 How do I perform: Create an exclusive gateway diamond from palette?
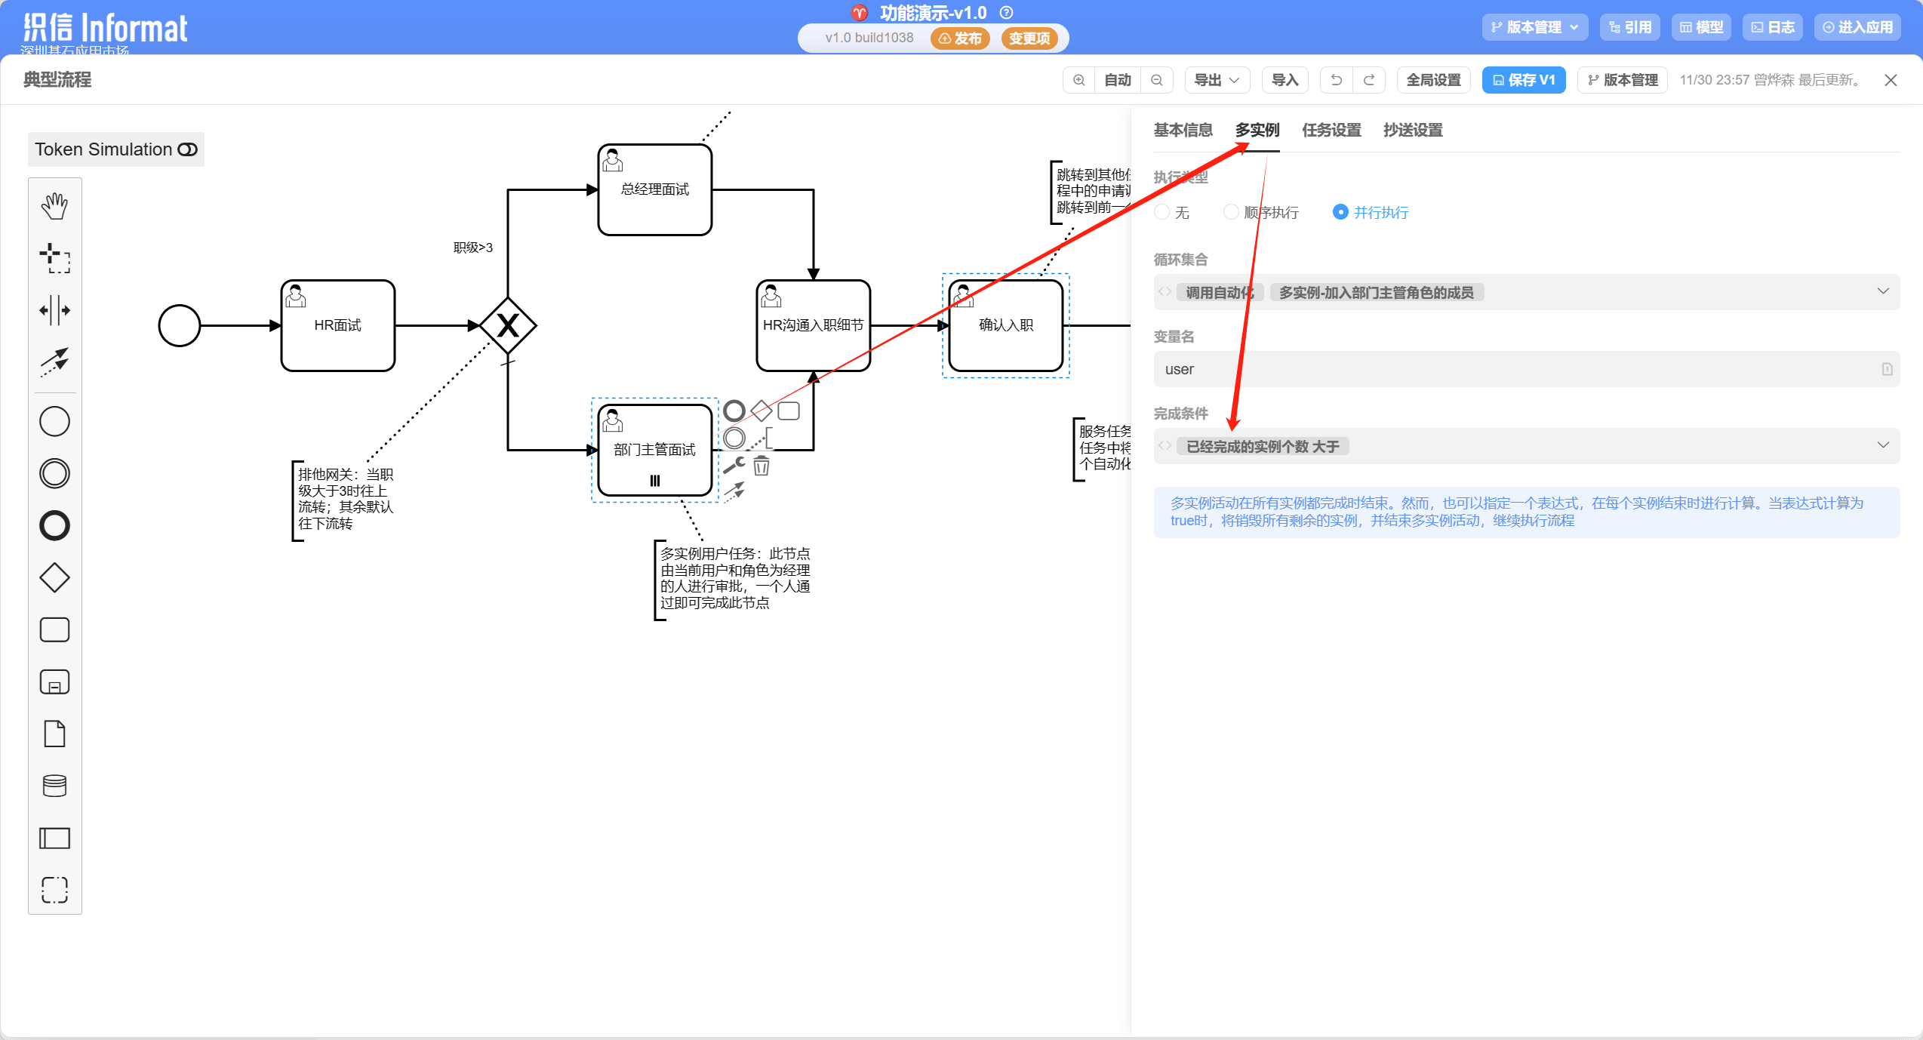coord(54,578)
